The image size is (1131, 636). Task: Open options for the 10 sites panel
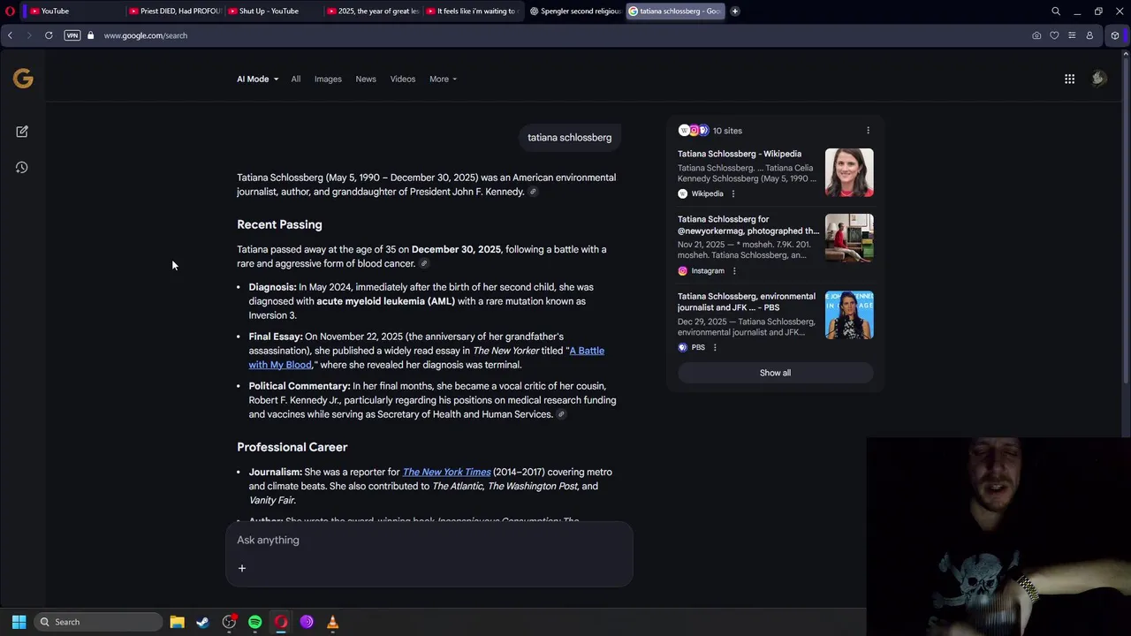(x=868, y=131)
